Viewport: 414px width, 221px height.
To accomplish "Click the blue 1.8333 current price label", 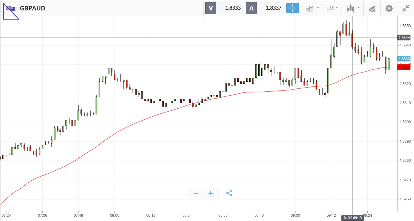I will (x=404, y=59).
